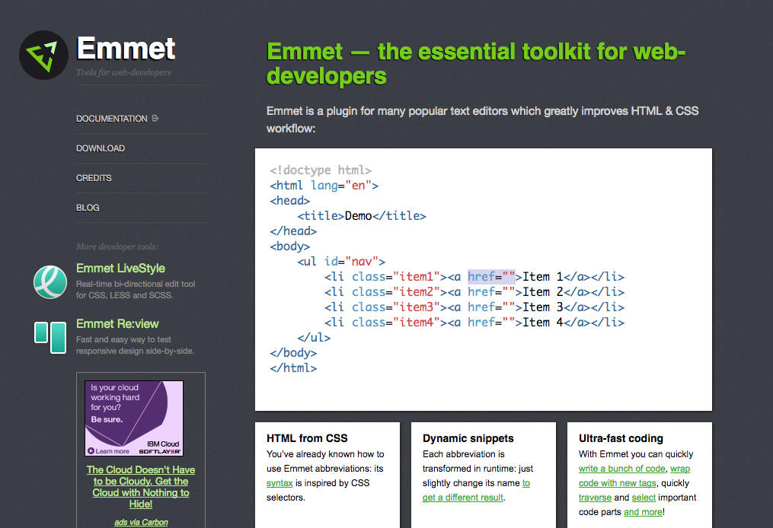773x528 pixels.
Task: Open the Emmet Re:view link
Action: tap(117, 324)
